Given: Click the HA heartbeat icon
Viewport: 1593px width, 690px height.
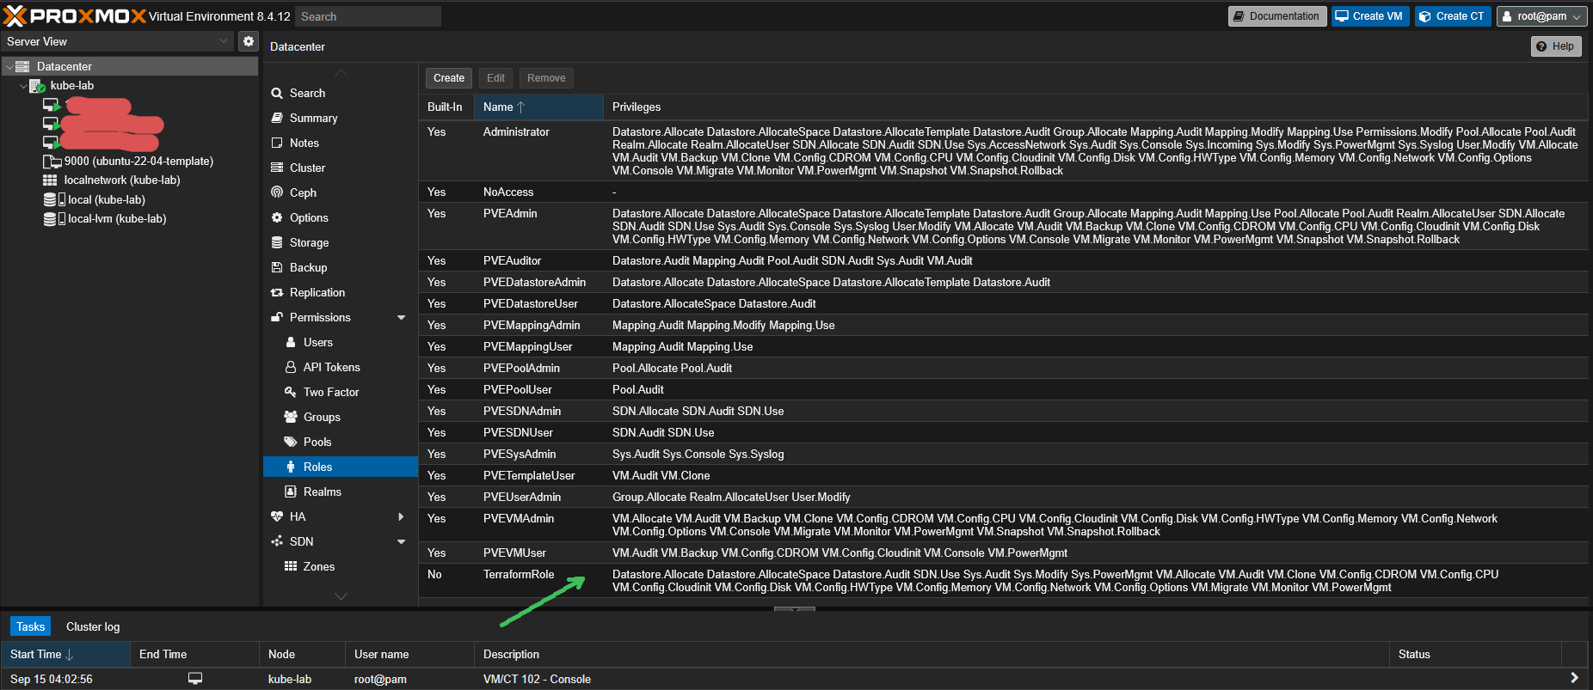Looking at the screenshot, I should click(x=277, y=516).
